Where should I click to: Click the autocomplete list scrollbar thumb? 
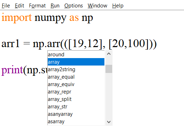109,69
